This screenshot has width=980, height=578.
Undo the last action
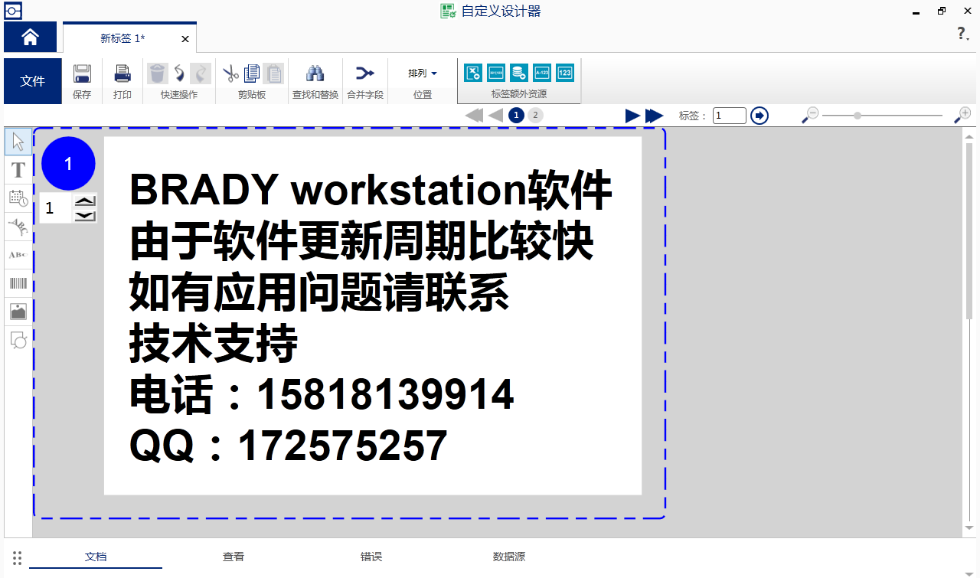point(179,73)
